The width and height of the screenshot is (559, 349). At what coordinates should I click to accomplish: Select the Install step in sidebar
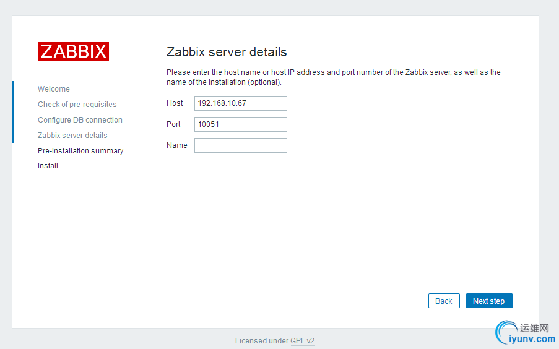click(x=48, y=166)
